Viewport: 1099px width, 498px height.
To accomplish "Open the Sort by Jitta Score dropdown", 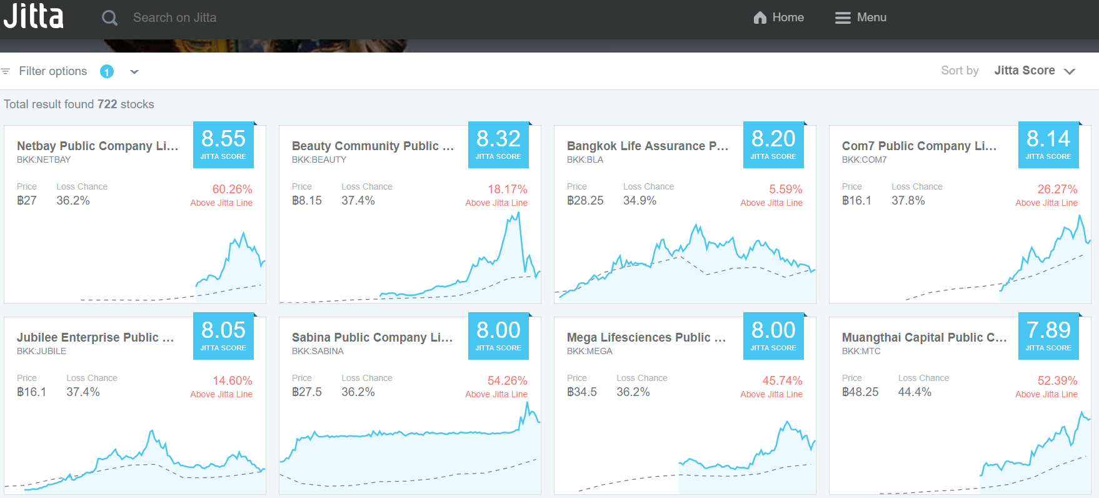I will click(1035, 71).
